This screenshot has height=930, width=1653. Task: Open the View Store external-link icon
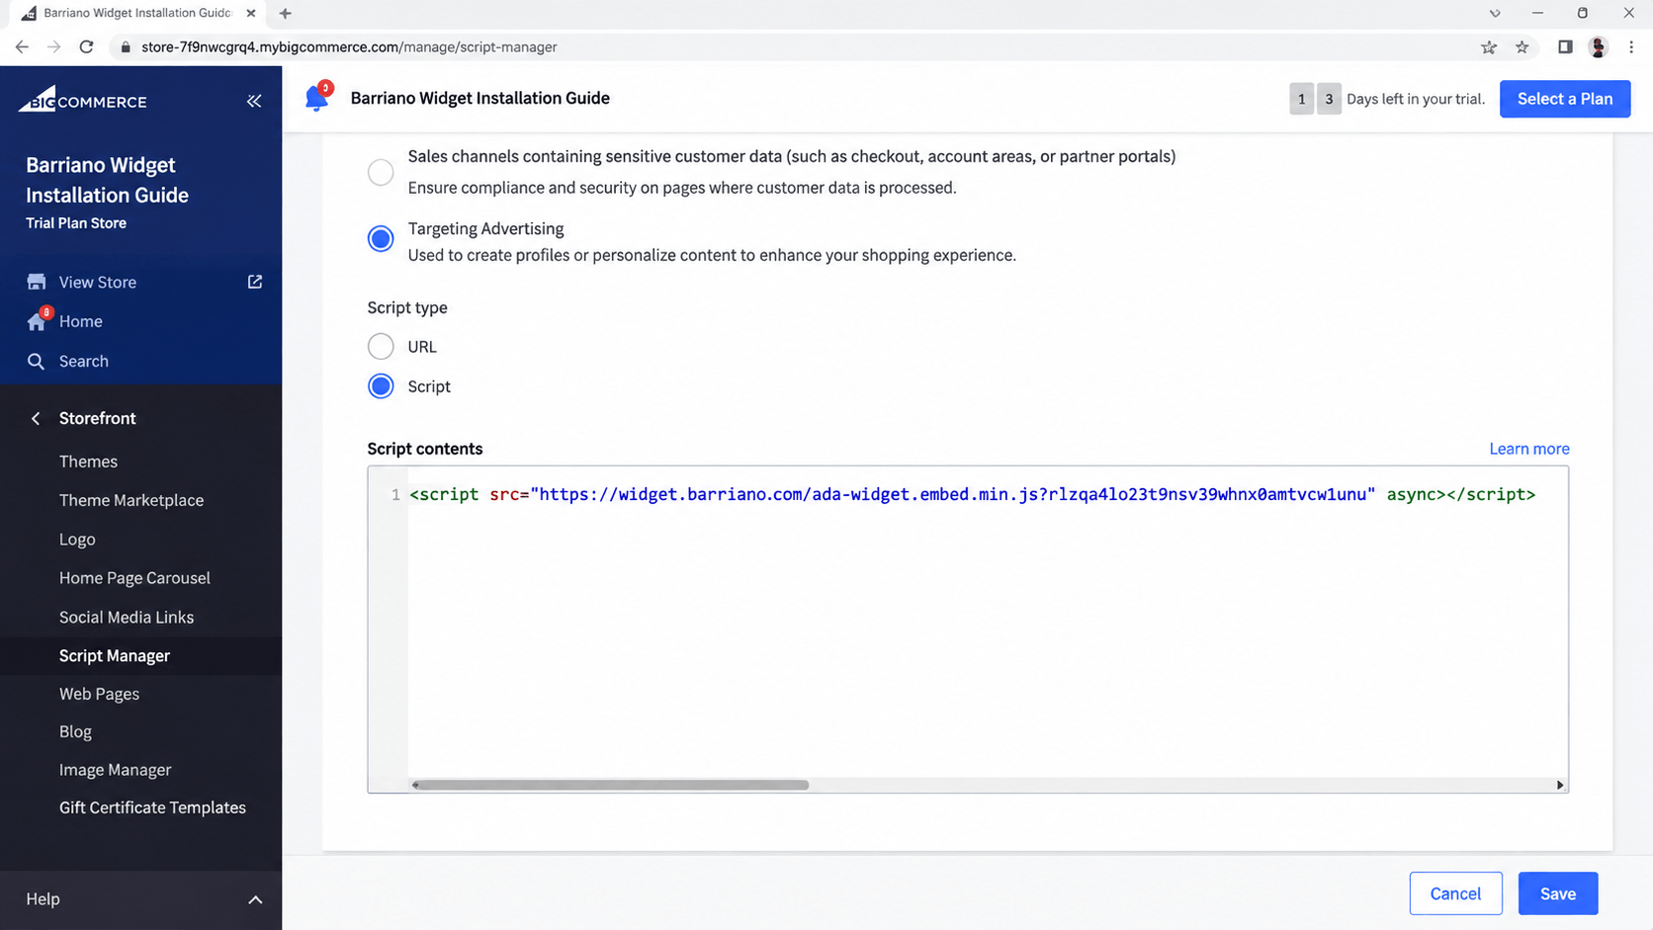254,282
